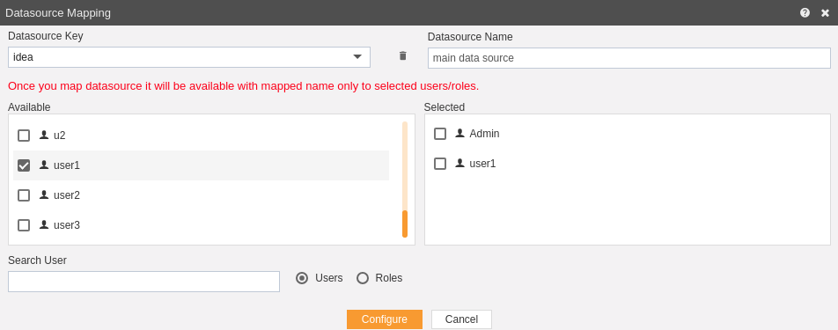Click the Cancel button
The height and width of the screenshot is (330, 838).
tap(461, 319)
